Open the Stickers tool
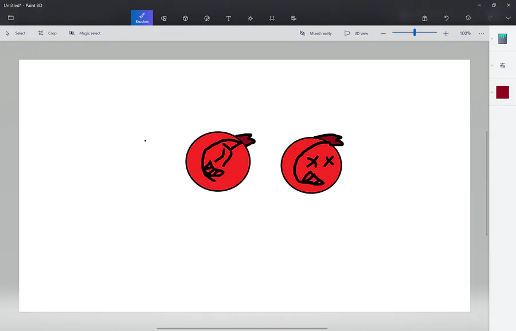The height and width of the screenshot is (331, 516). point(207,18)
